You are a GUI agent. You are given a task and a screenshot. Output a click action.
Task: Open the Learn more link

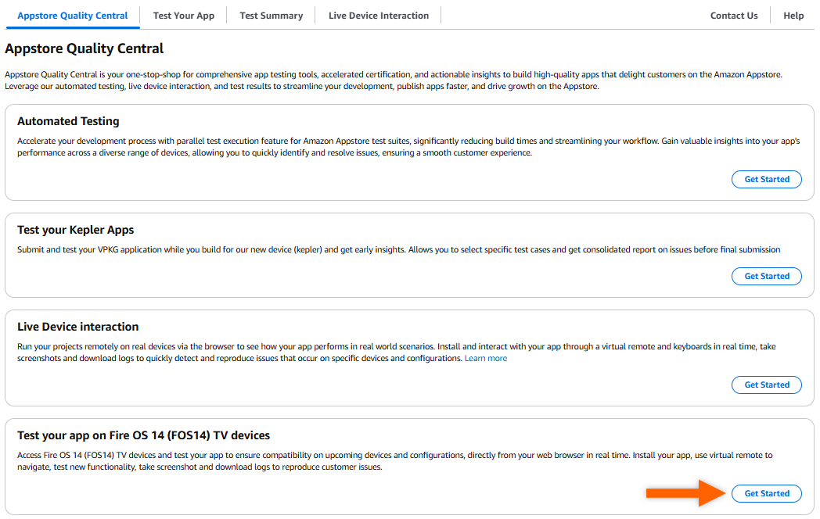click(485, 358)
